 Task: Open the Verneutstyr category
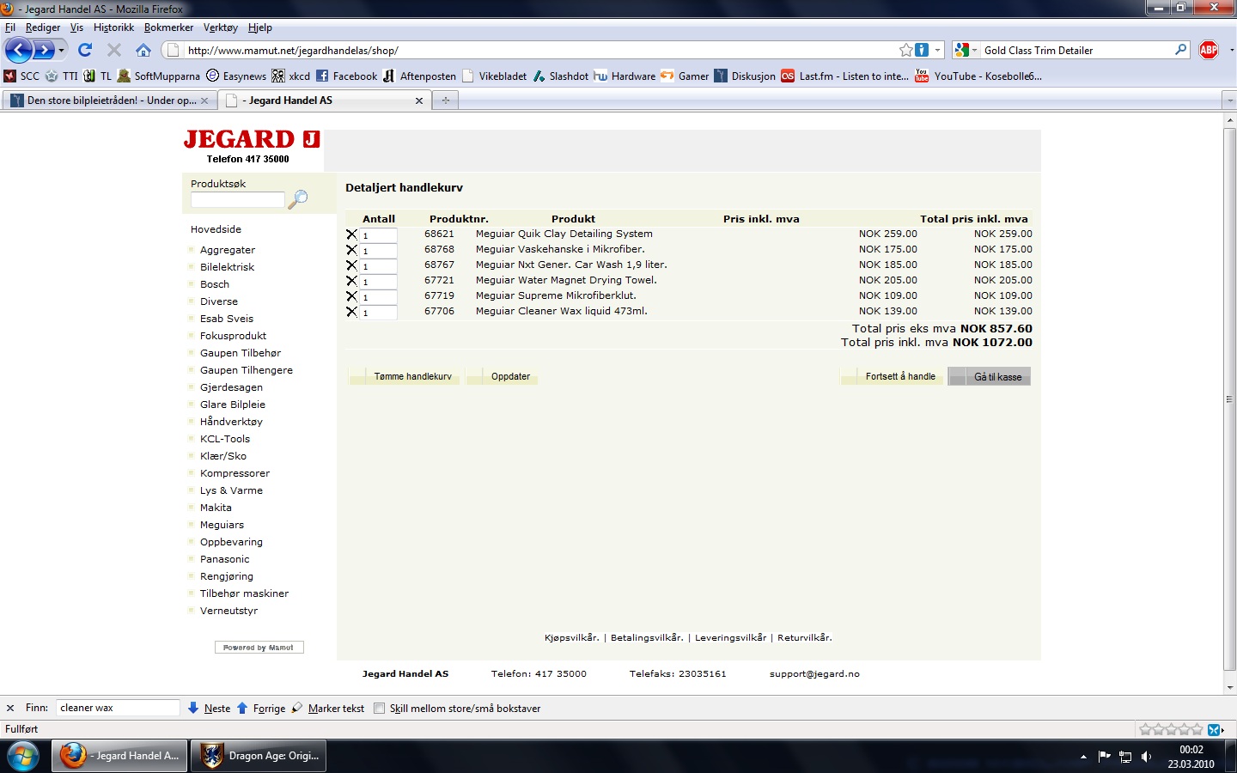229,611
